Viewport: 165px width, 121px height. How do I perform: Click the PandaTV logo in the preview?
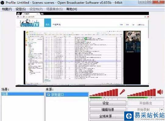[30, 23]
